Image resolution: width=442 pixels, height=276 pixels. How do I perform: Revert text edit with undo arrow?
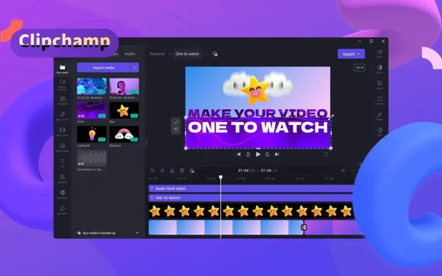tap(176, 130)
